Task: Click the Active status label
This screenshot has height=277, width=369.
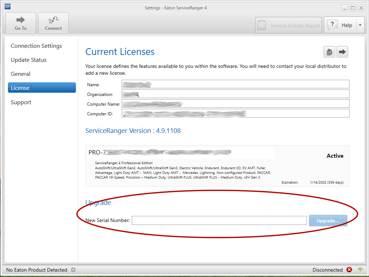Action: [335, 156]
